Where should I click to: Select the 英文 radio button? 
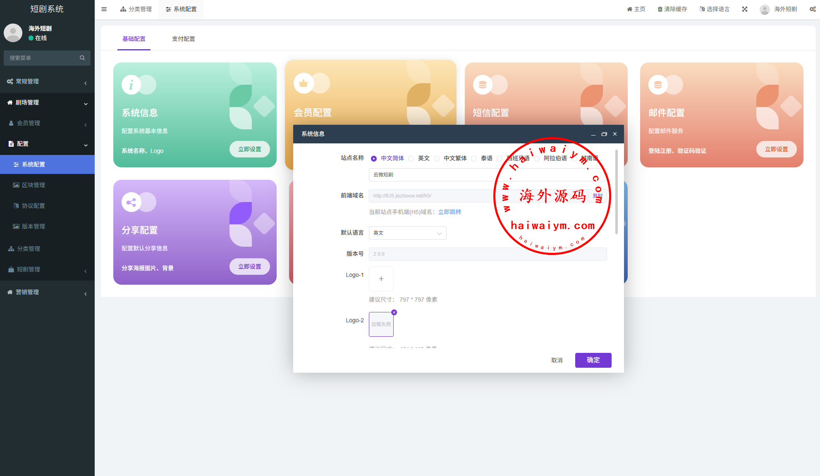click(411, 159)
